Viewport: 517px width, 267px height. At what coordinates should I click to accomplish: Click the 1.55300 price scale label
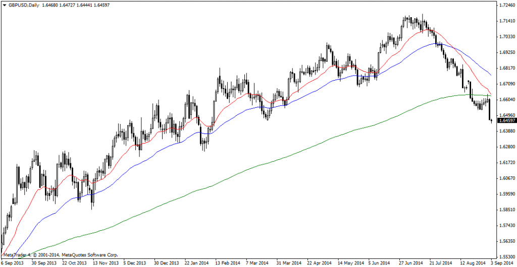[x=506, y=256]
